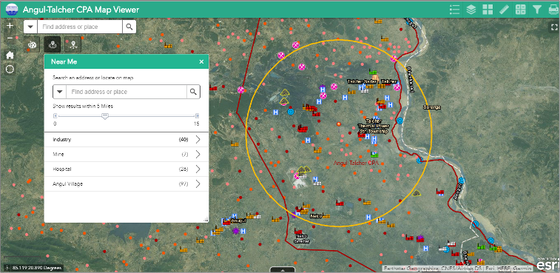Search with the top map search magnifier
The height and width of the screenshot is (273, 560).
pos(129,27)
